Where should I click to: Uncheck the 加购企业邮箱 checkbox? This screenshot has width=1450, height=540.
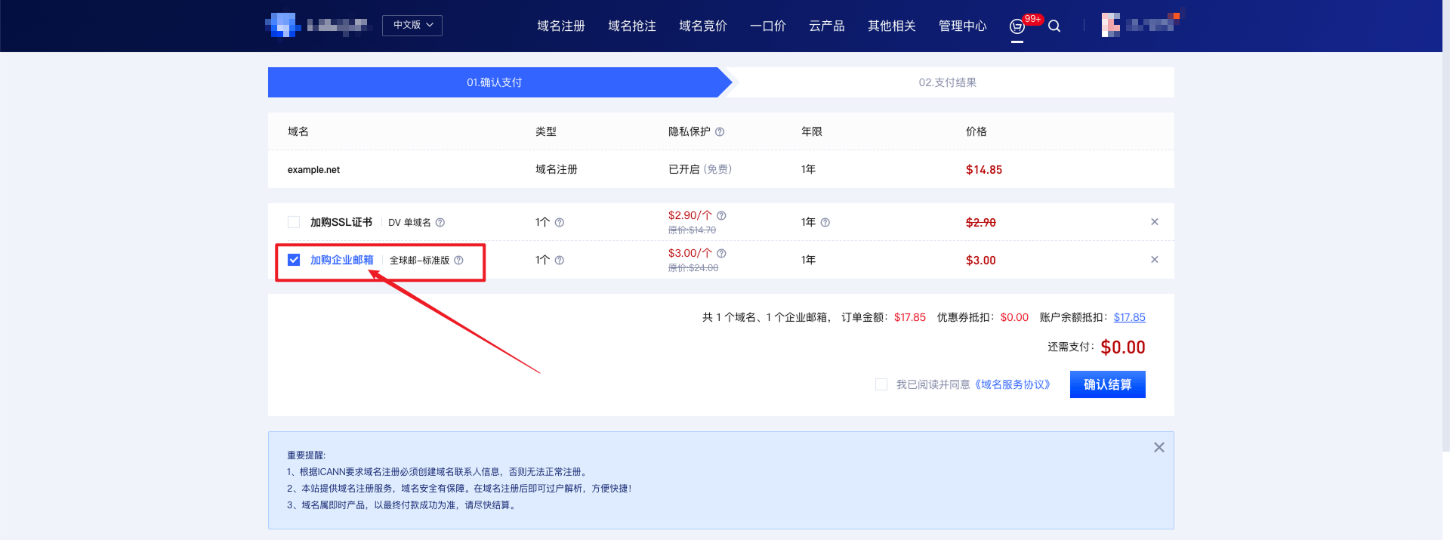(294, 260)
